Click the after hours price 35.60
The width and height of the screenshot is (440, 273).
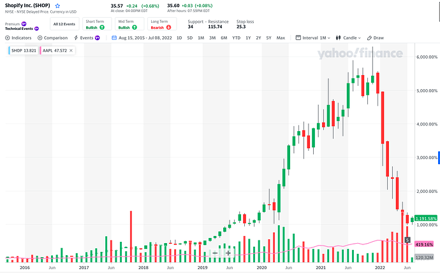pos(173,6)
